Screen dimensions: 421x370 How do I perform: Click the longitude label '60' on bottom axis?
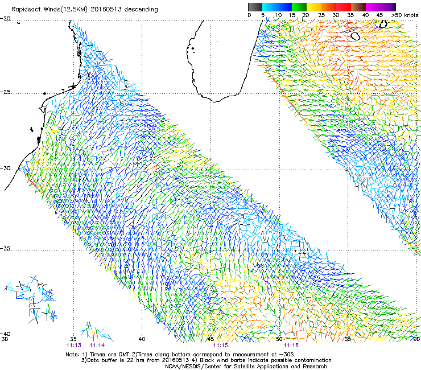pos(416,339)
